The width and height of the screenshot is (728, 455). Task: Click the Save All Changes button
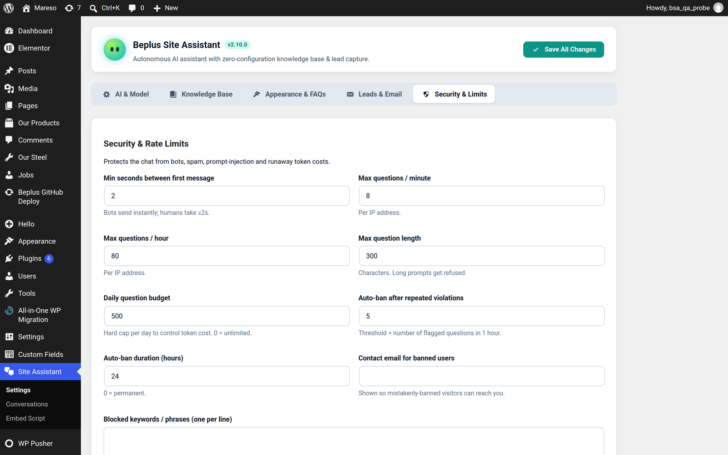pyautogui.click(x=564, y=50)
